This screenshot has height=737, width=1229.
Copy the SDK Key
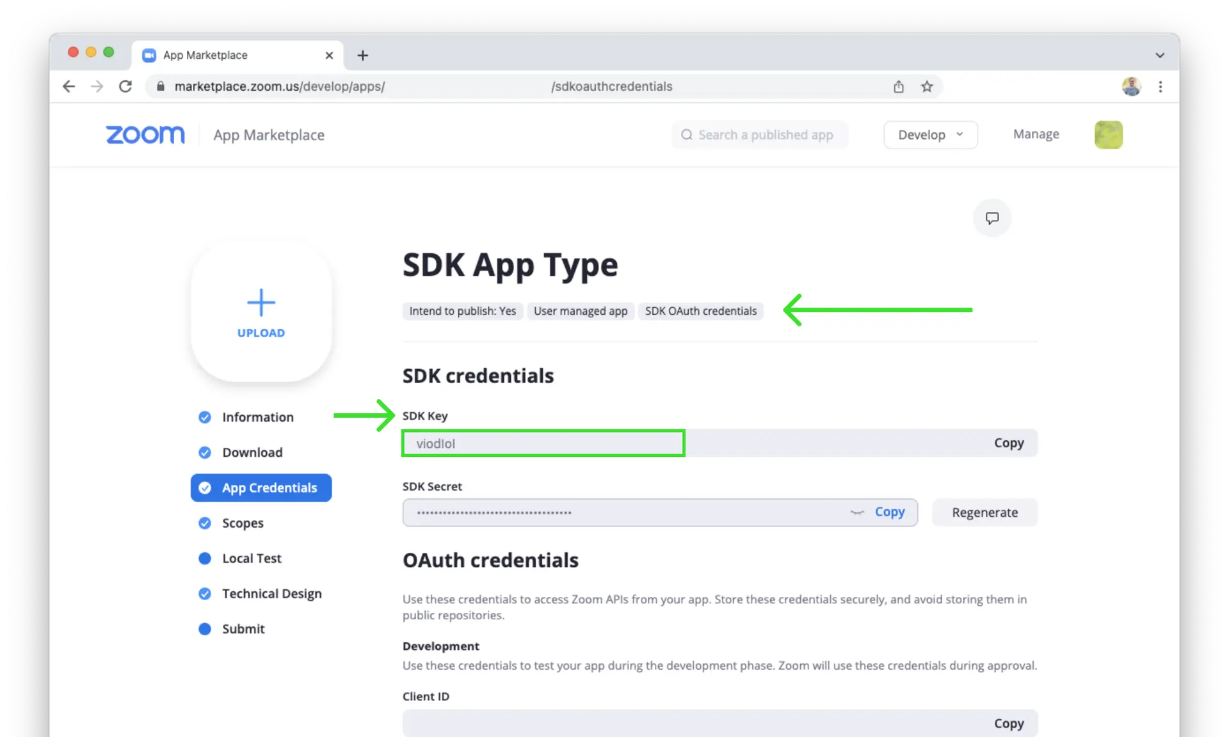[x=1009, y=443]
